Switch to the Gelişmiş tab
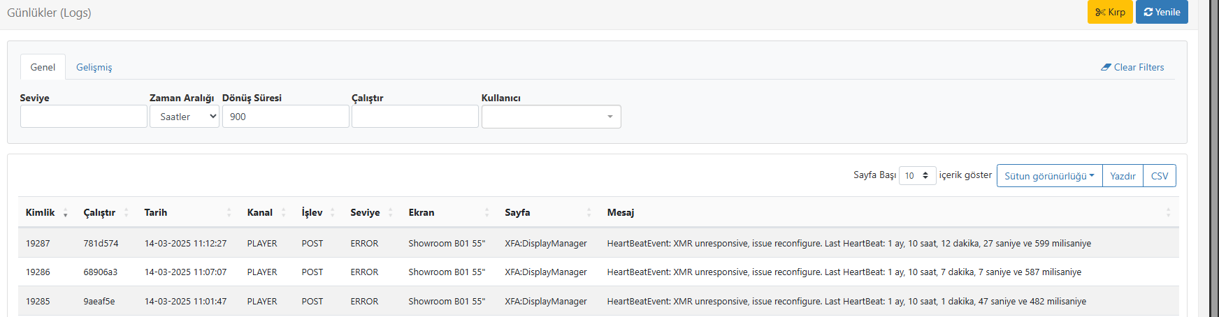1219x317 pixels. pyautogui.click(x=94, y=67)
